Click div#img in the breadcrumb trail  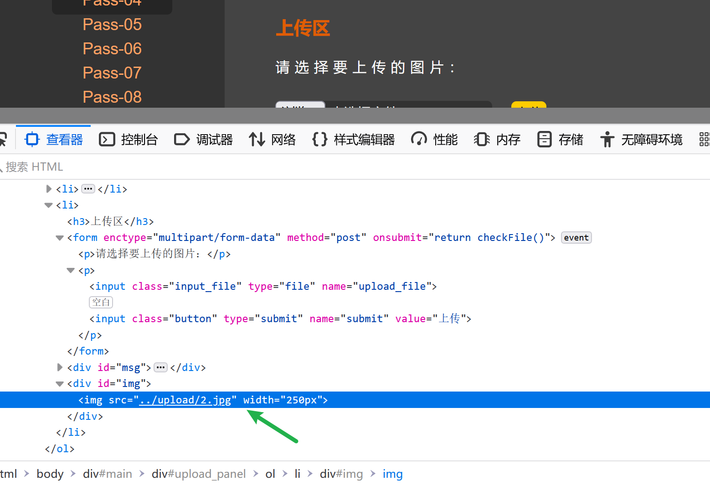point(341,474)
